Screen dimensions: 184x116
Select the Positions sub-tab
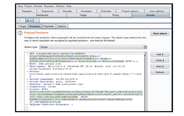[x=35, y=26]
